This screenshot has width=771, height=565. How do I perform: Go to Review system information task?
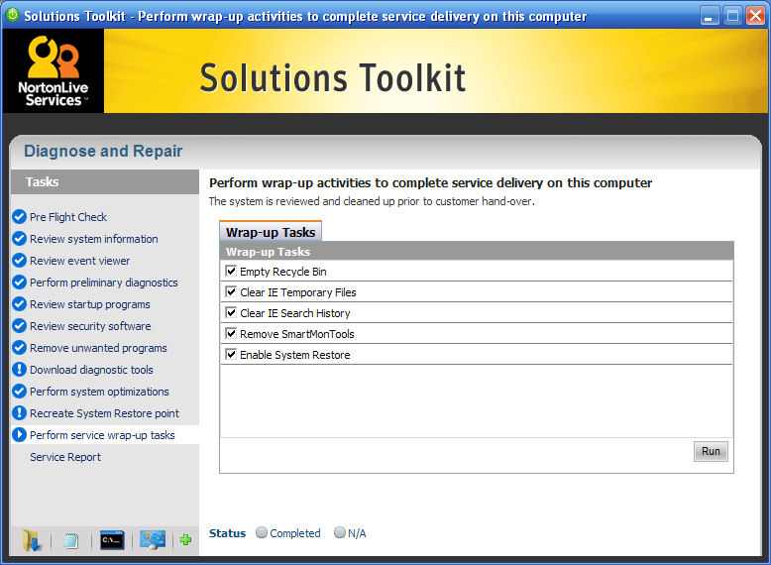pos(94,239)
